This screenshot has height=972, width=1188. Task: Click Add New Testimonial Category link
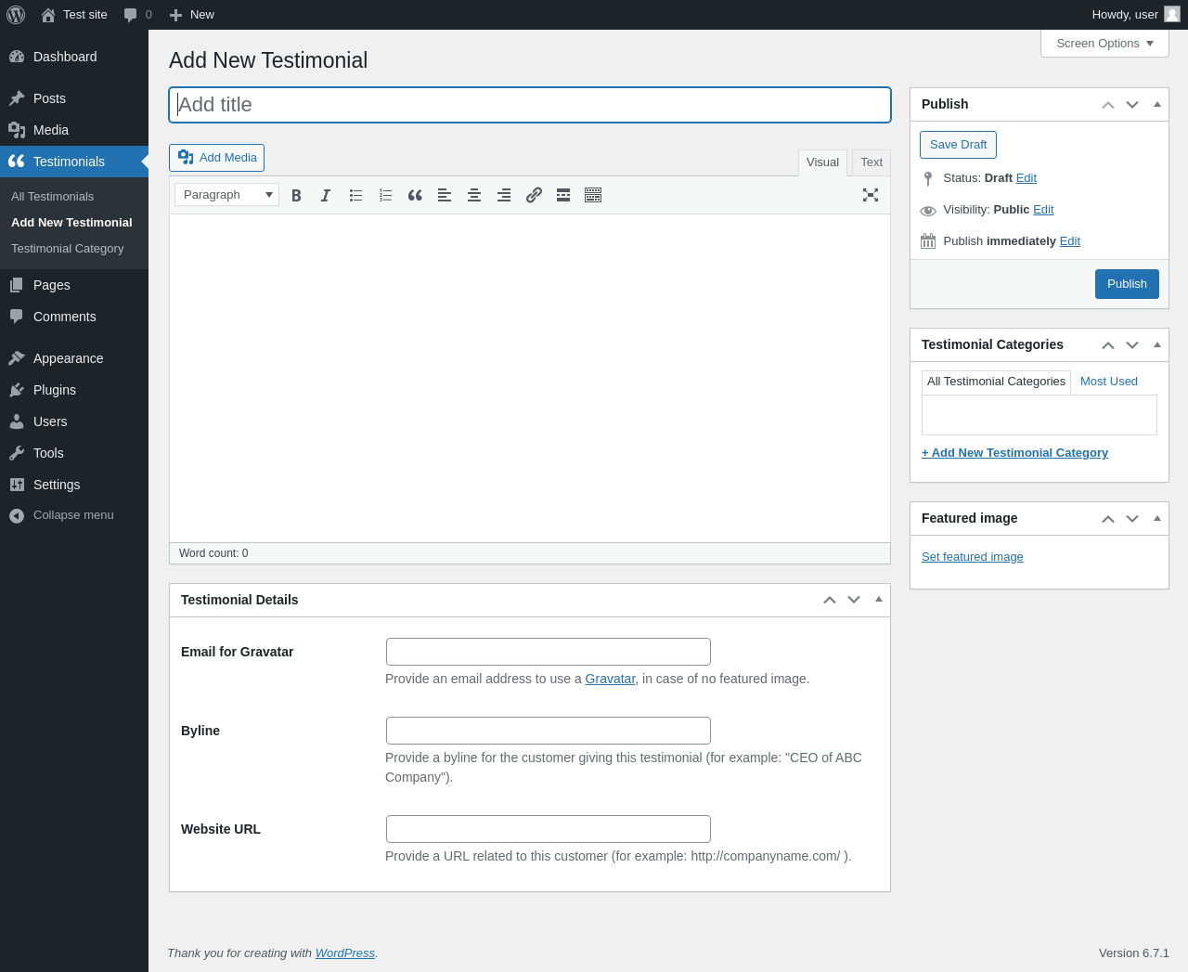click(x=1014, y=453)
